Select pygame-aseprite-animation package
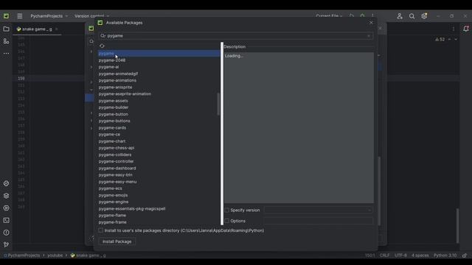This screenshot has height=265, width=472. 159,93
